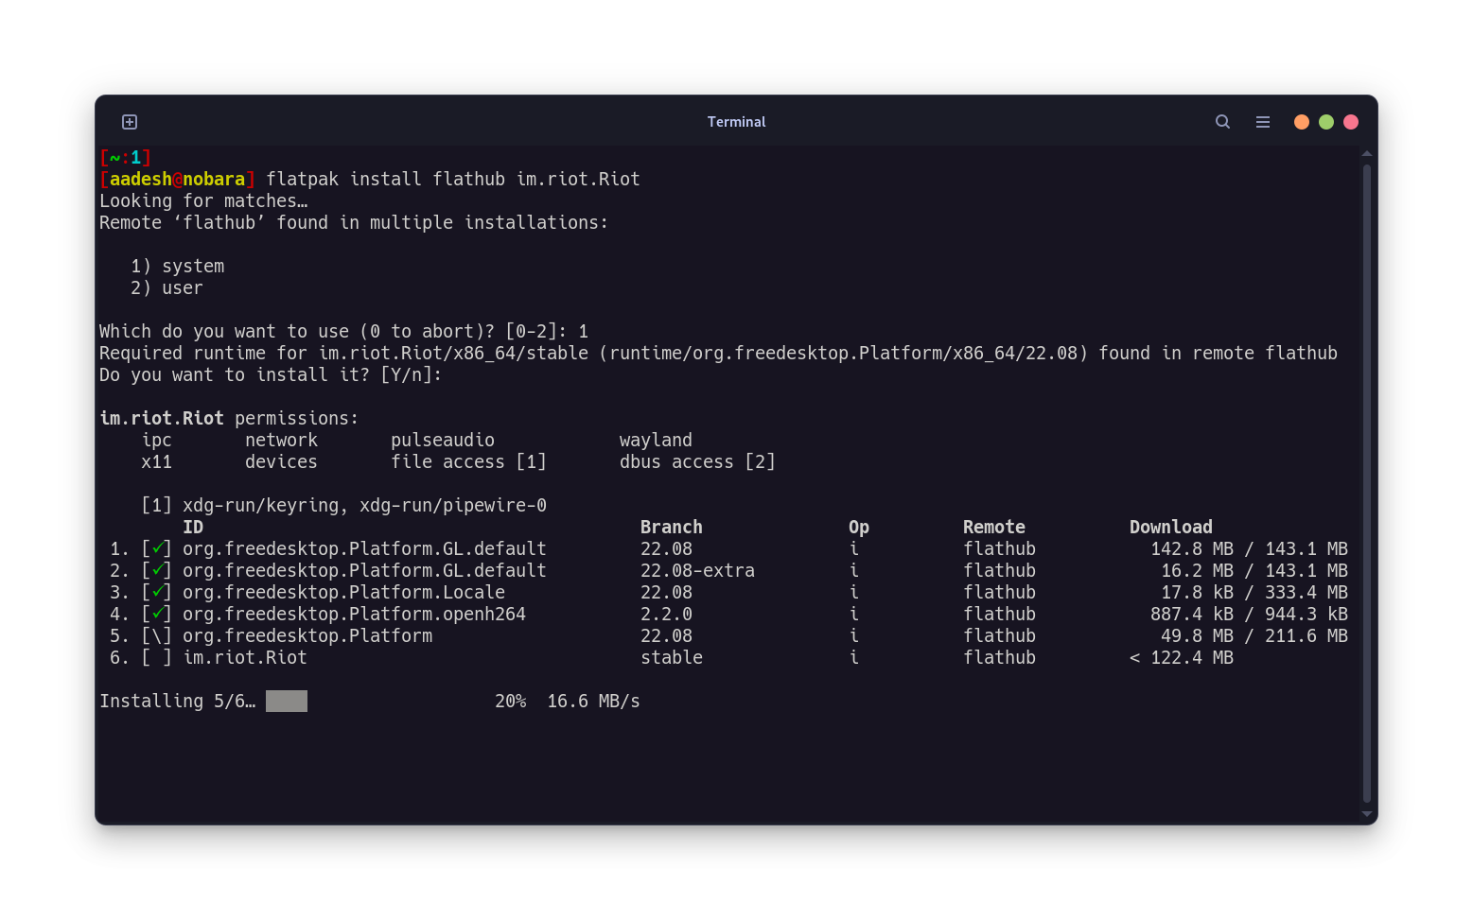Click the scrollbar down arrow
Image resolution: width=1473 pixels, height=920 pixels.
[1366, 813]
